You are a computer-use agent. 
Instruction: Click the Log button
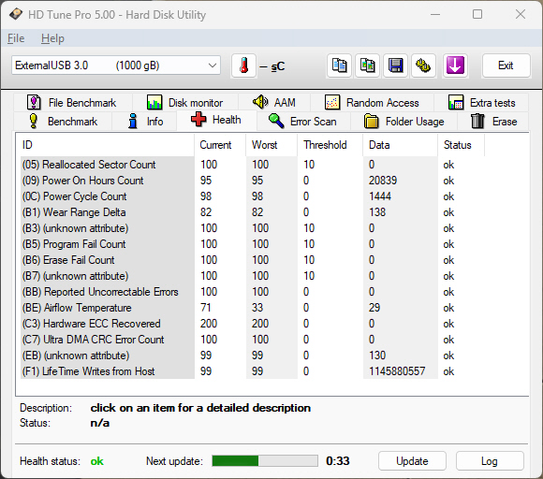(x=490, y=461)
